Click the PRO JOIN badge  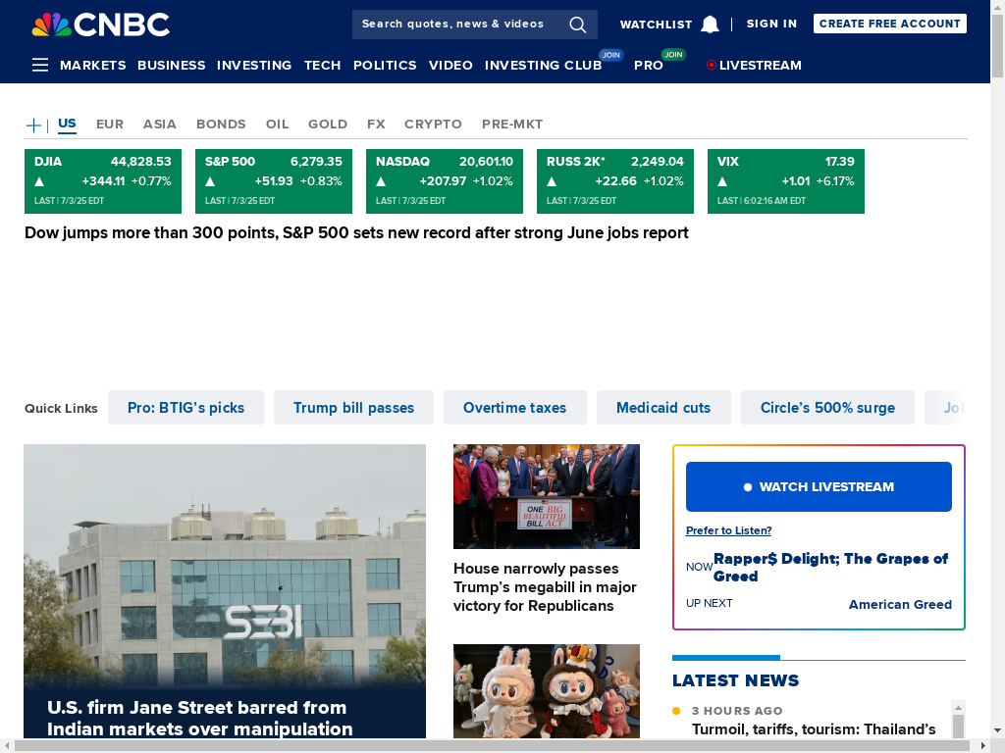[673, 55]
